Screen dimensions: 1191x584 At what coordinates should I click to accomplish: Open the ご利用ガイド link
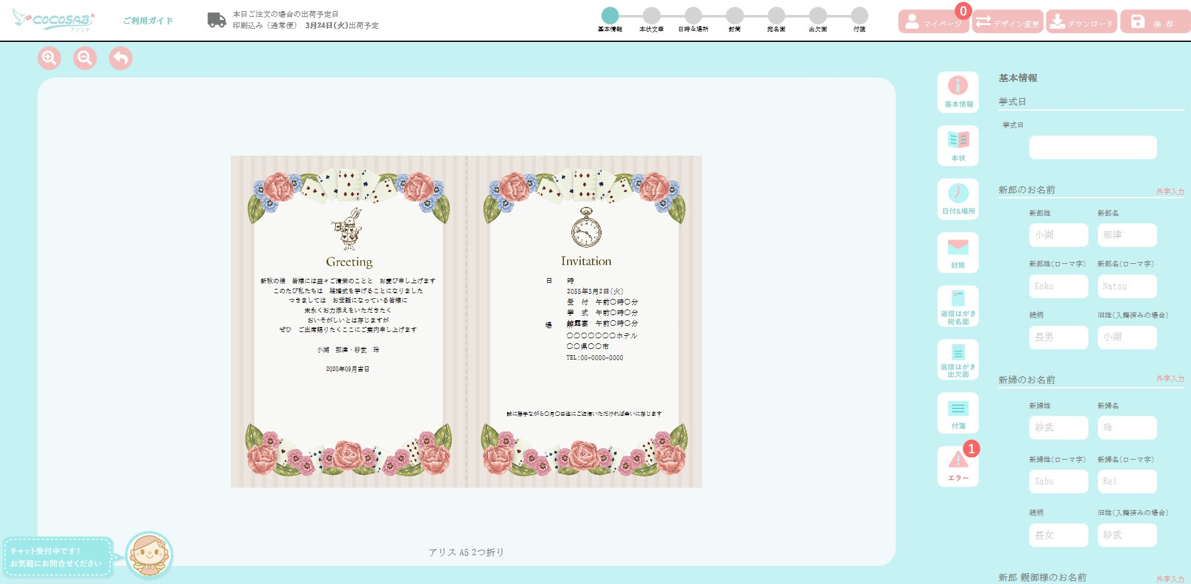(148, 21)
